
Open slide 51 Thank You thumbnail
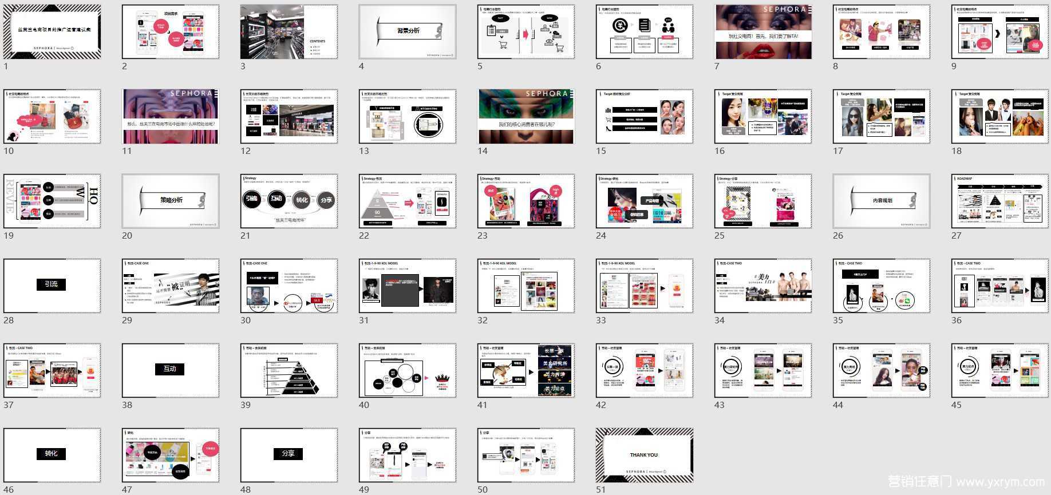(645, 455)
